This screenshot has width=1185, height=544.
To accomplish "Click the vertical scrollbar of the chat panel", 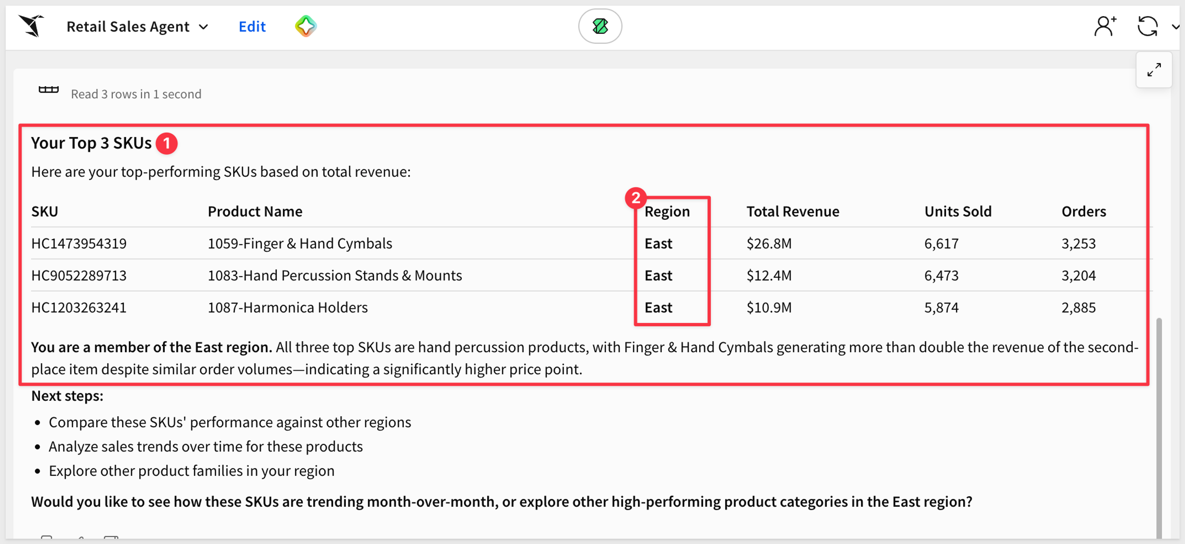I will 1159,428.
